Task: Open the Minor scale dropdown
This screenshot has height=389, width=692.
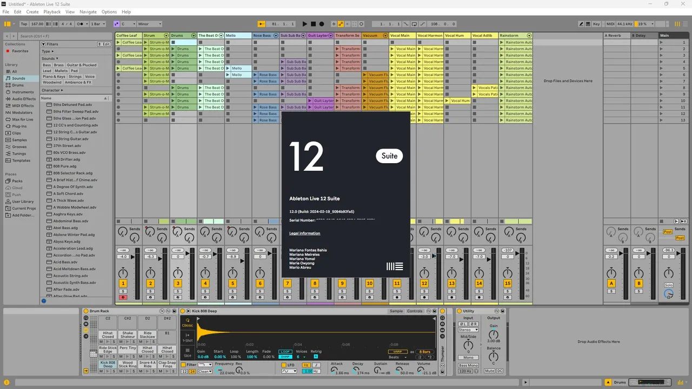Action: click(x=150, y=24)
